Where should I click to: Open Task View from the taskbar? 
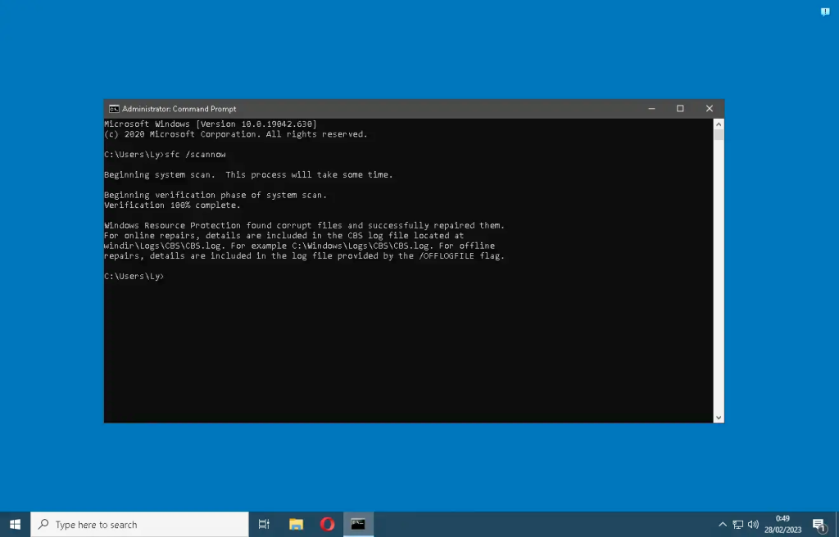[x=264, y=524]
